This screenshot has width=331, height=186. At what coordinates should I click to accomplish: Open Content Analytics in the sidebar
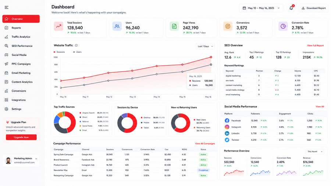[x=21, y=82]
